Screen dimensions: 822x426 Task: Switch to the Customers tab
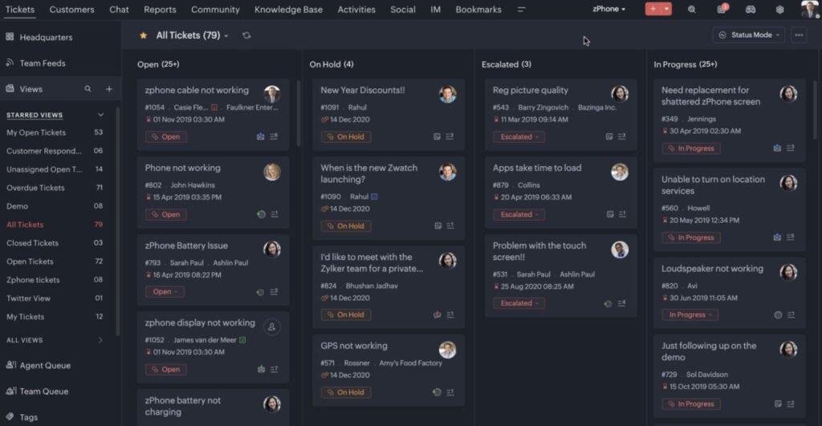(71, 10)
